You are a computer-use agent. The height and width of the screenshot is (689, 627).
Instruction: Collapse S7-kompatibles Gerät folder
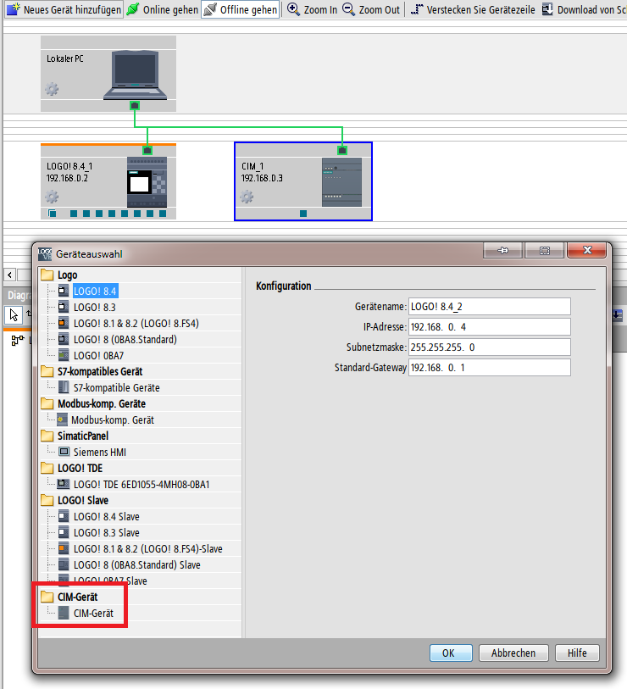click(x=47, y=372)
